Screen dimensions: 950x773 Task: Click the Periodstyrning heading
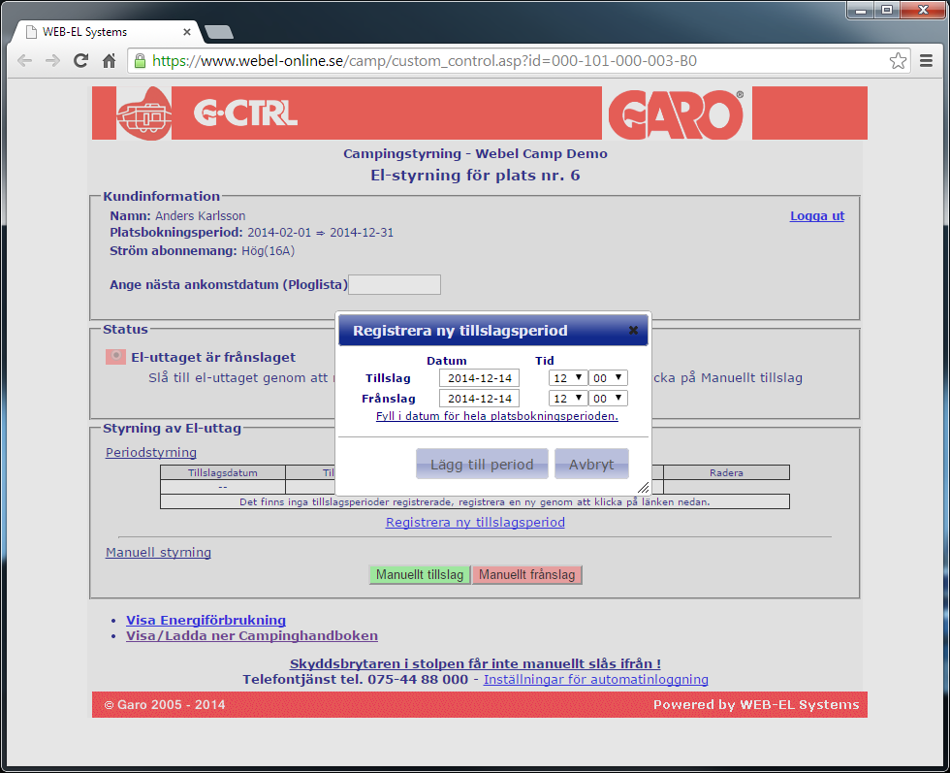[151, 452]
